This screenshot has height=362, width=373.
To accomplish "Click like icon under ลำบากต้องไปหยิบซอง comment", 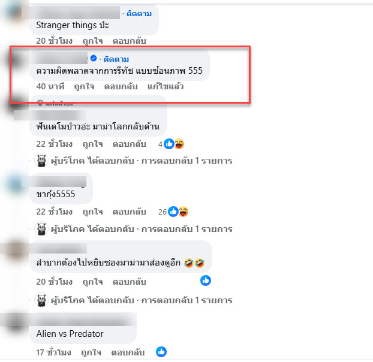I will pos(206,280).
